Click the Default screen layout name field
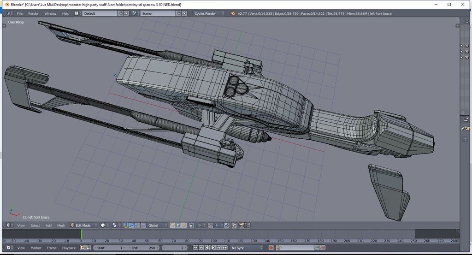The width and height of the screenshot is (472, 255). [x=100, y=13]
